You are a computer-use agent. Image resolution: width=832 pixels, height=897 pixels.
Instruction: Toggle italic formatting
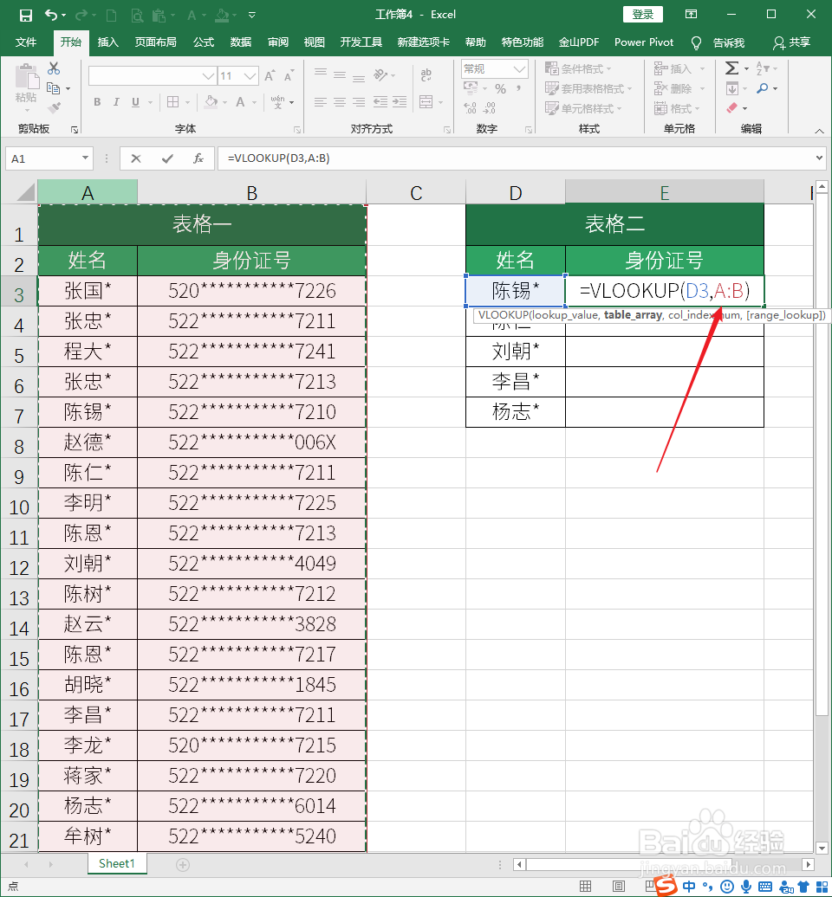(x=115, y=101)
